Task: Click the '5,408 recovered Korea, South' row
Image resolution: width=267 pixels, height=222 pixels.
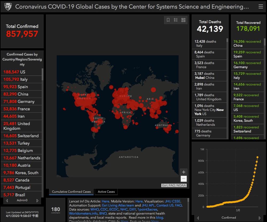Action: click(x=248, y=118)
